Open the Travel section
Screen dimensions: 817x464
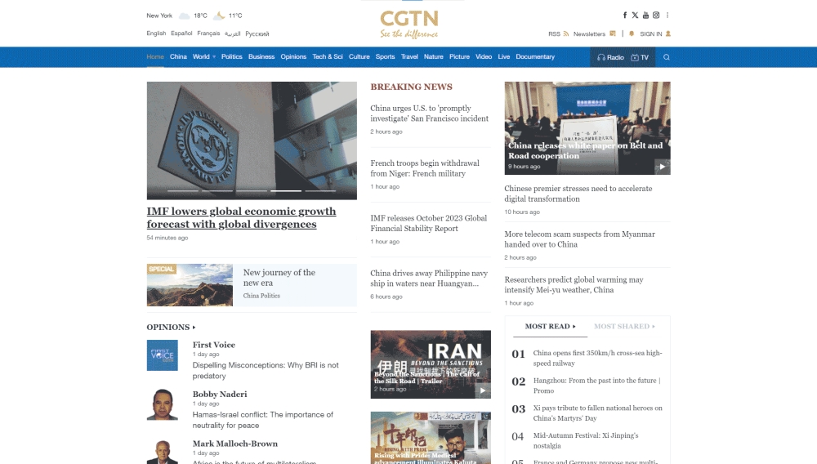409,56
